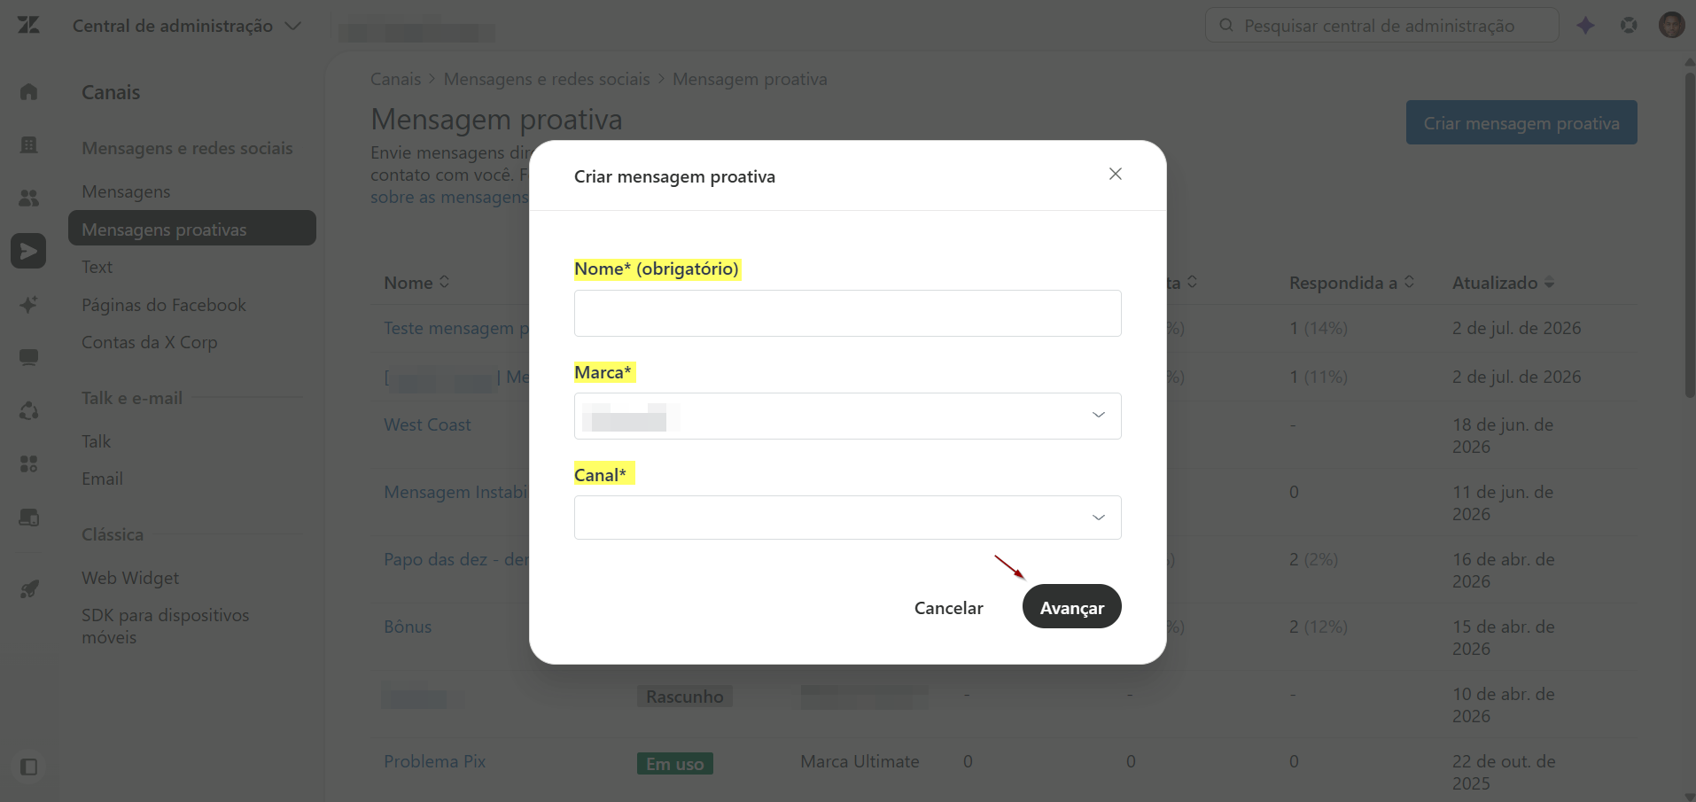Viewport: 1696px width, 802px height.
Task: Click the Zendesk logo icon
Action: [28, 25]
